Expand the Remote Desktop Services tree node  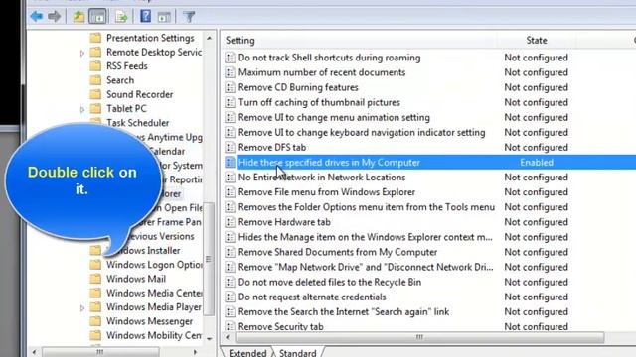[81, 53]
